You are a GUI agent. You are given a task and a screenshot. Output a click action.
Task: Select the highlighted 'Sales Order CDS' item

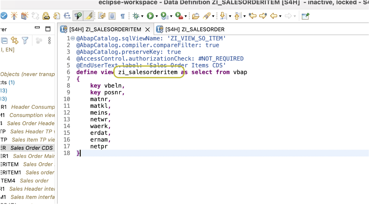[x=27, y=148]
